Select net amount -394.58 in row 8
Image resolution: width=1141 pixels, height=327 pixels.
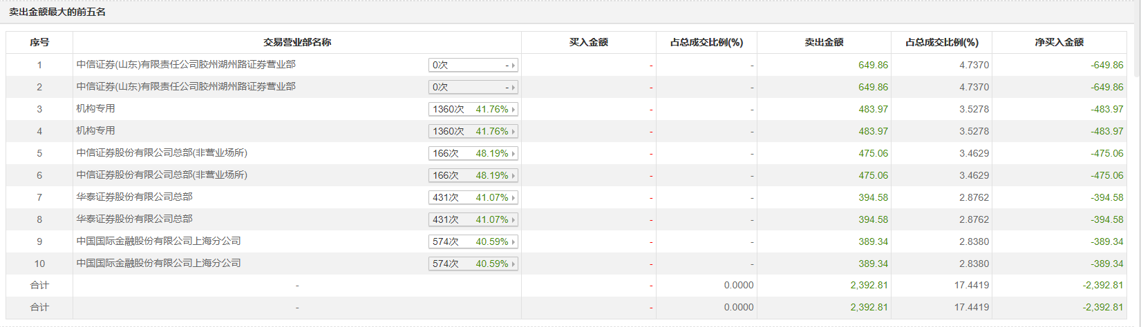click(1107, 219)
